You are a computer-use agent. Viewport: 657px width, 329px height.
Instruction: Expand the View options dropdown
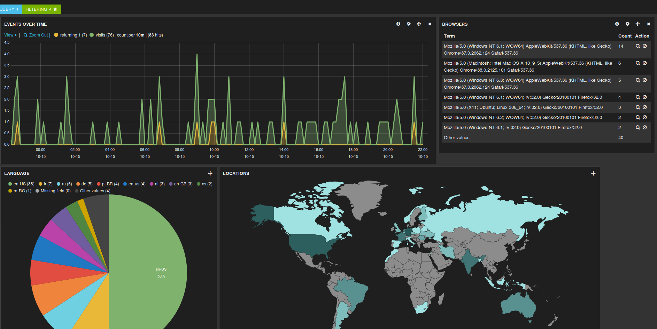click(10, 35)
